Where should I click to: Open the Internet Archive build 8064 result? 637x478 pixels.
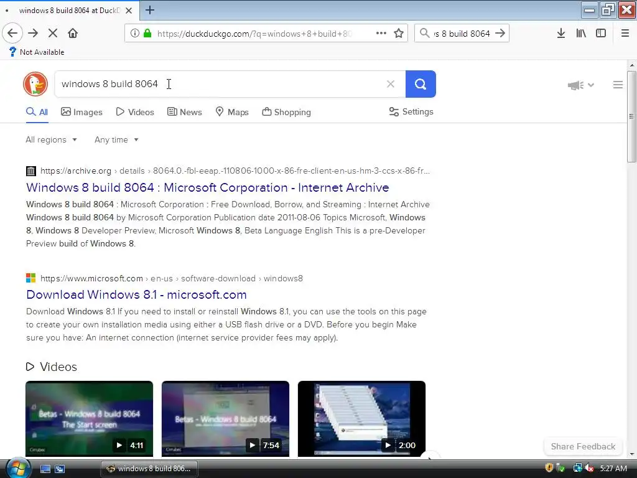click(x=208, y=187)
